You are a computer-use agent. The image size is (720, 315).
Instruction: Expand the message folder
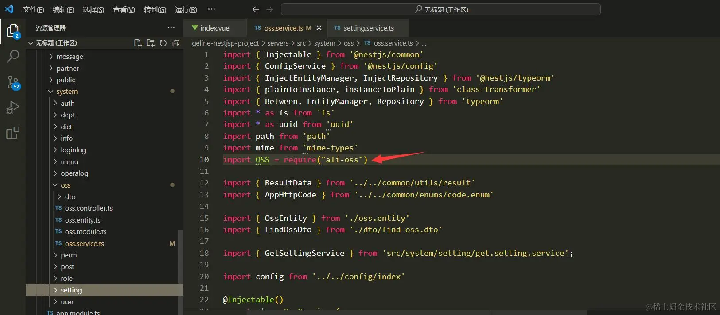[x=104, y=57]
